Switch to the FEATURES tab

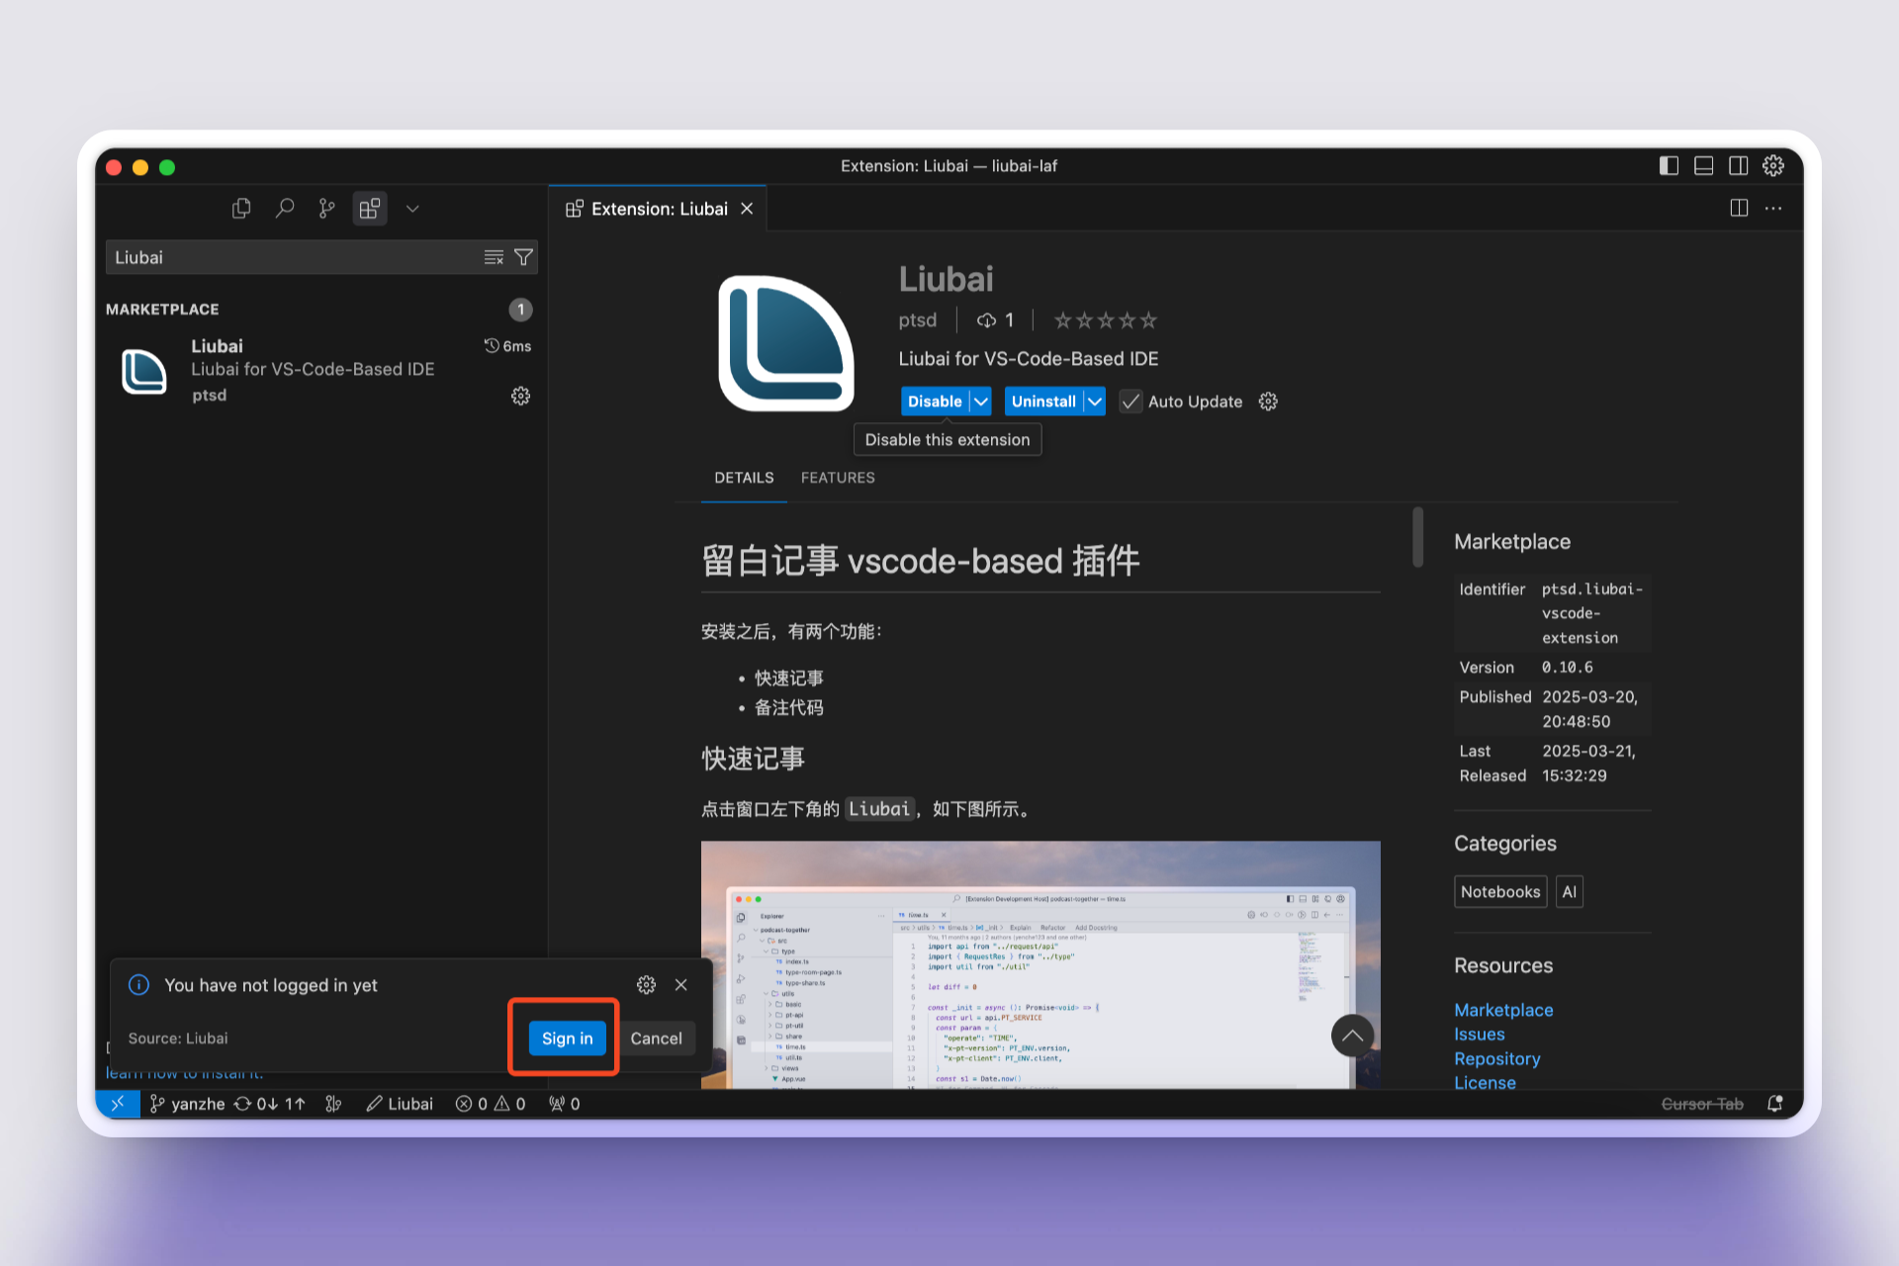click(x=838, y=478)
